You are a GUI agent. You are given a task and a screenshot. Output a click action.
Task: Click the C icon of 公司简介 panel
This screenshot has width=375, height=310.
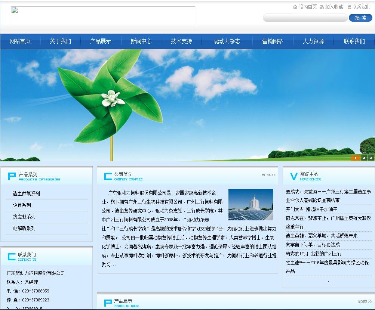(x=108, y=176)
